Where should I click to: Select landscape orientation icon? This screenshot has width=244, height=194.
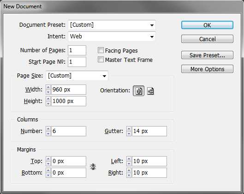pos(150,91)
